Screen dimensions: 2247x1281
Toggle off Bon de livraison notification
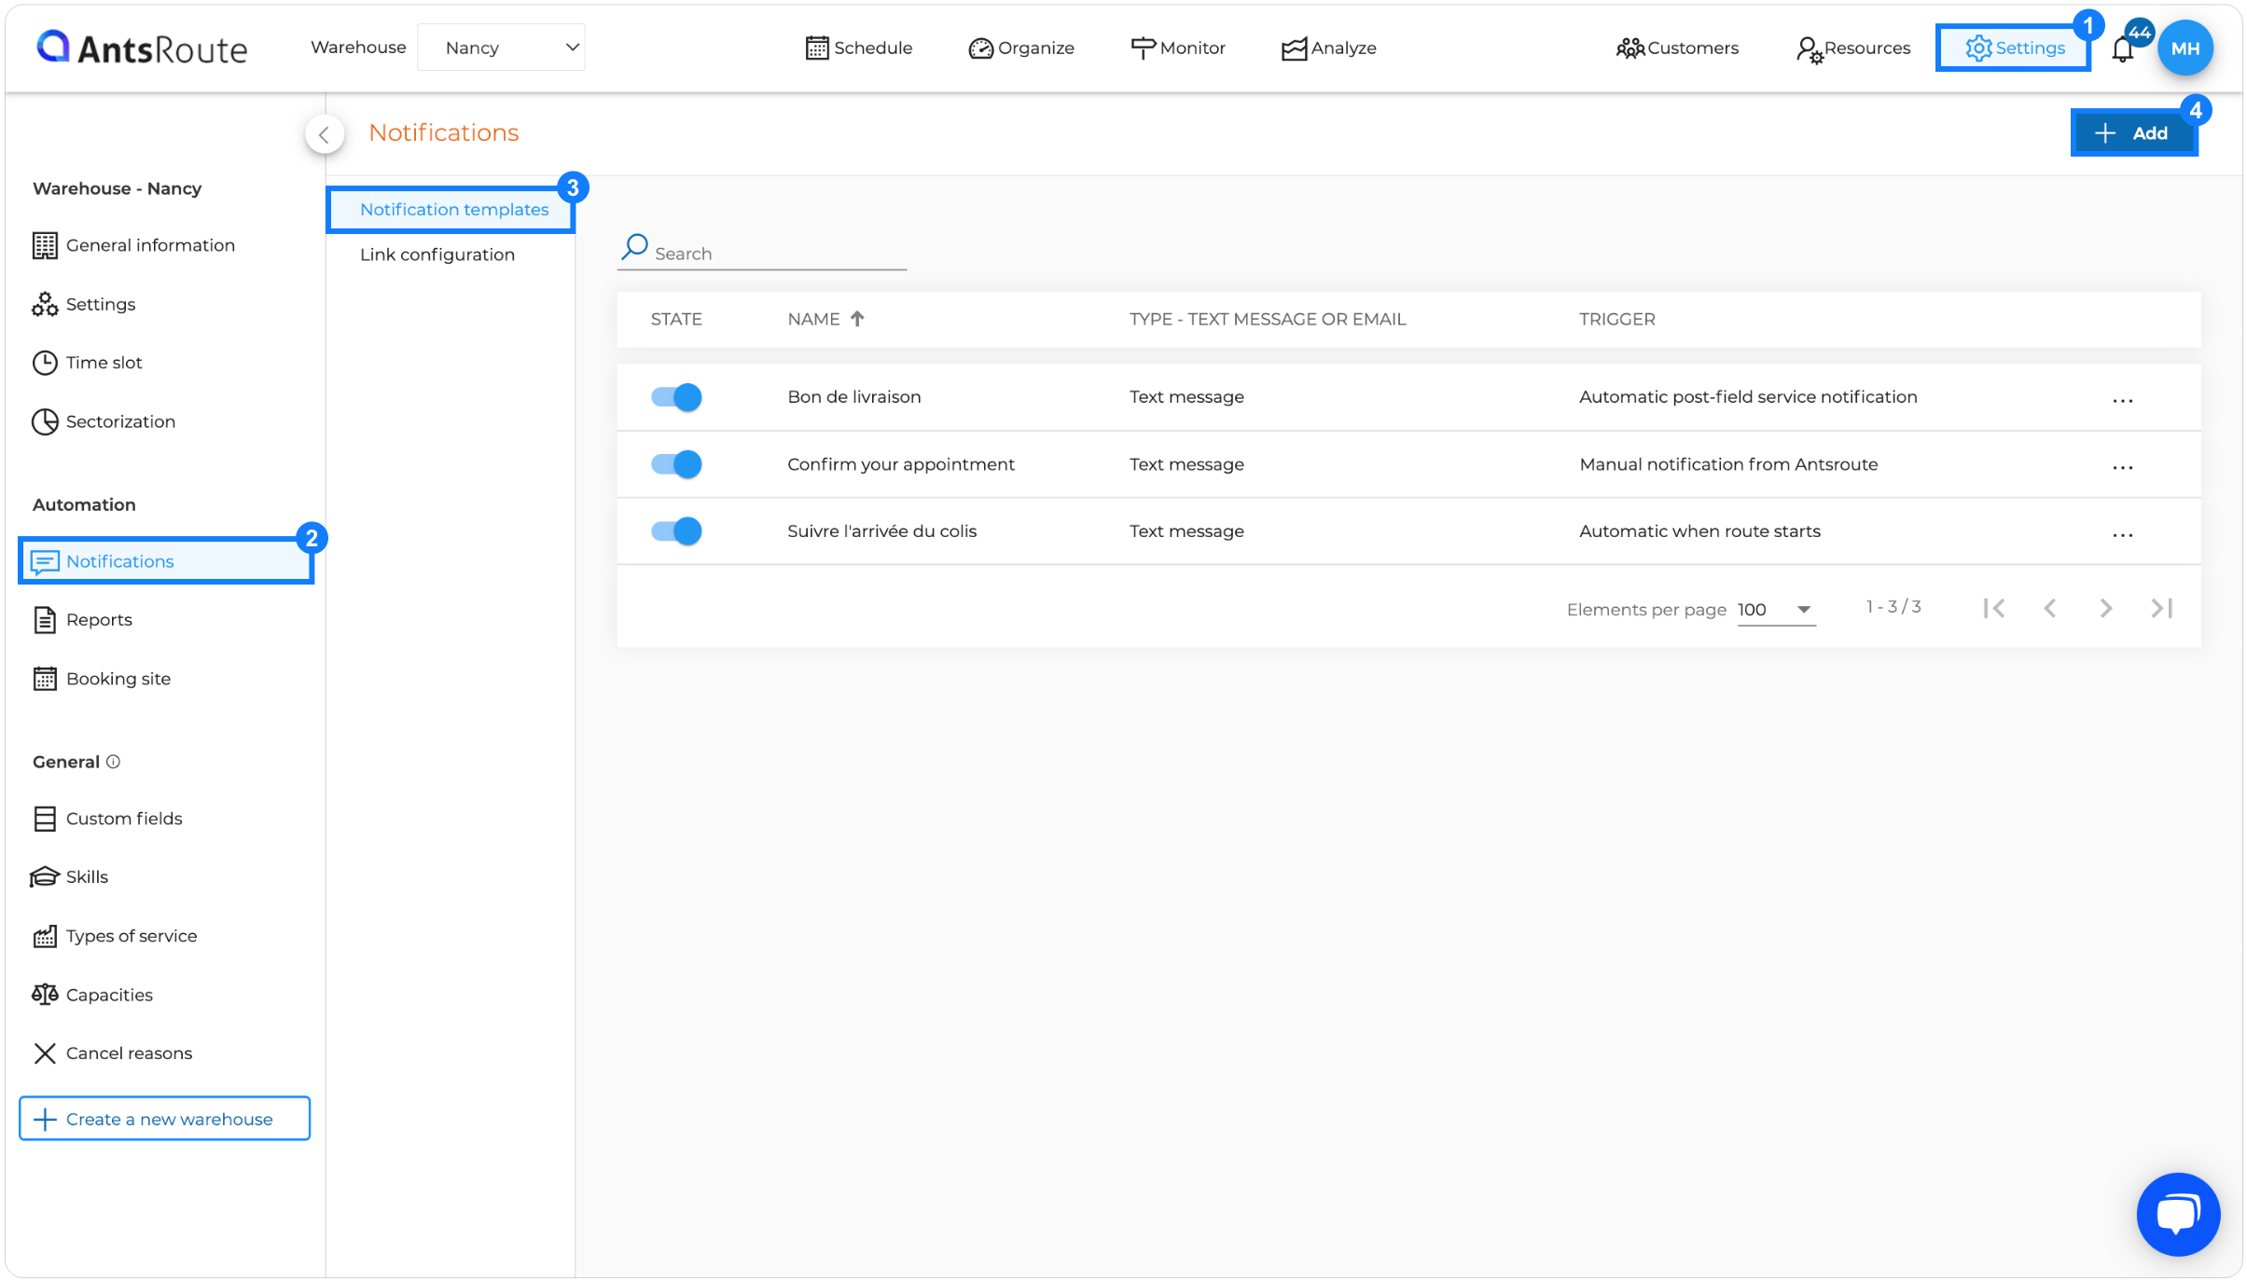(x=676, y=397)
